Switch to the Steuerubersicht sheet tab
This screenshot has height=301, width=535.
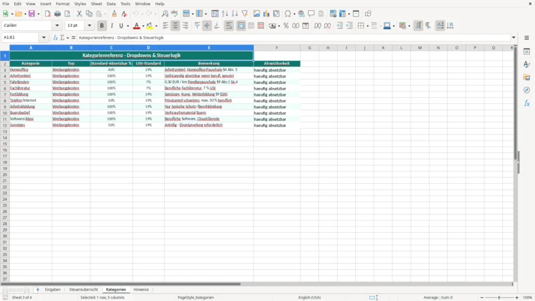(x=83, y=290)
